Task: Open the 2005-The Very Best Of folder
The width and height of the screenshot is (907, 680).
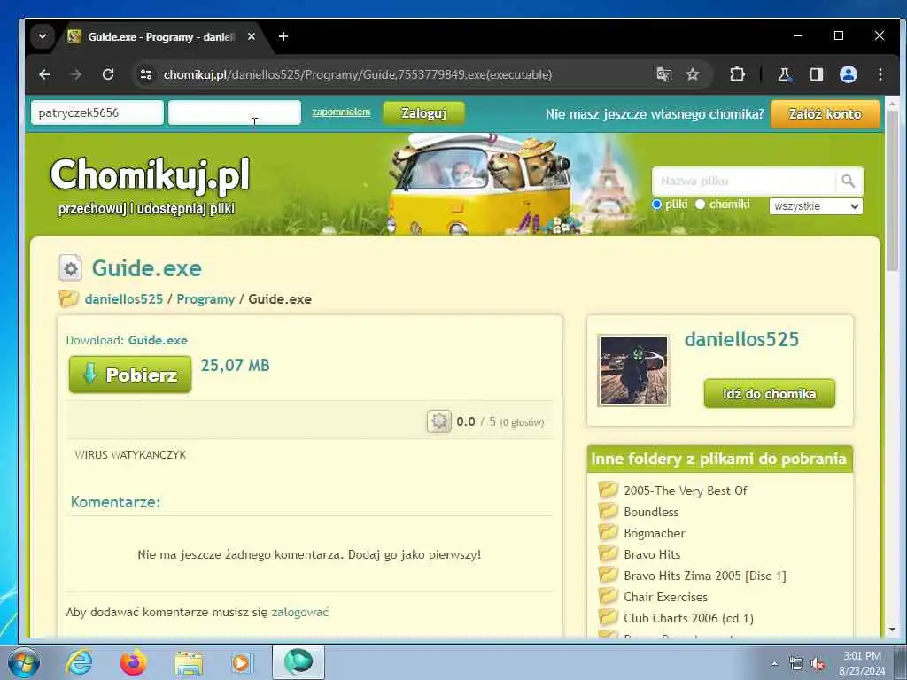Action: tap(686, 491)
